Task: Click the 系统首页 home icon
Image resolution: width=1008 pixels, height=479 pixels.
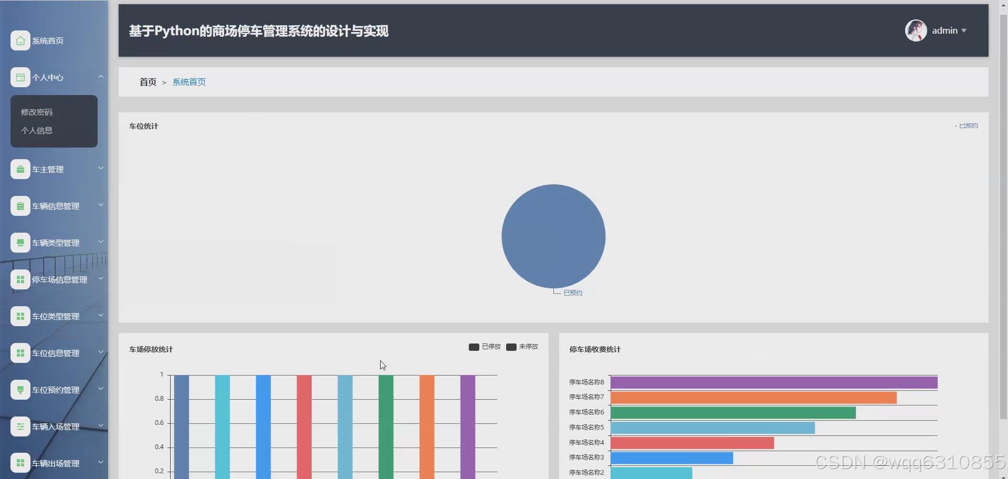Action: tap(20, 40)
